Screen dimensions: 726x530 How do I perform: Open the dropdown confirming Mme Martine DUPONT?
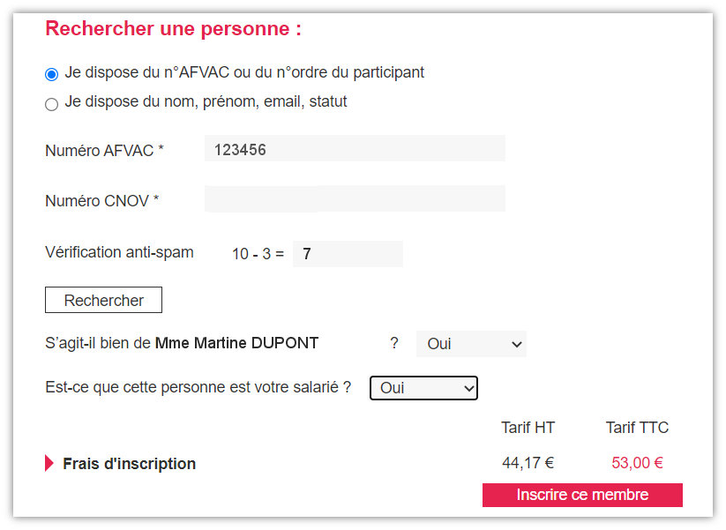coord(470,344)
